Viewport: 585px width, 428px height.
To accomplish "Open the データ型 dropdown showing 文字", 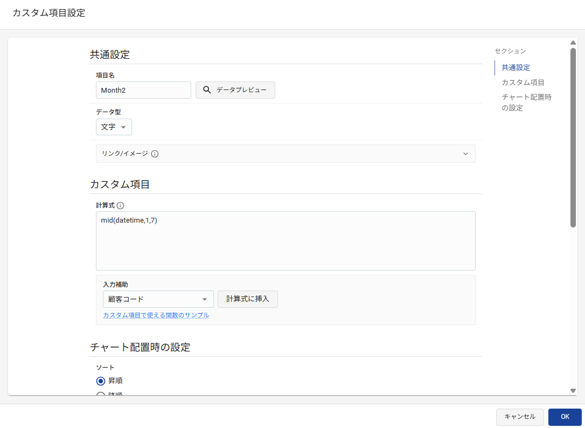I will 114,127.
